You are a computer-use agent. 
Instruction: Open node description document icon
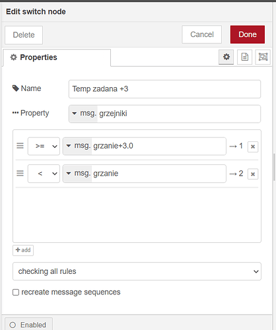point(244,57)
